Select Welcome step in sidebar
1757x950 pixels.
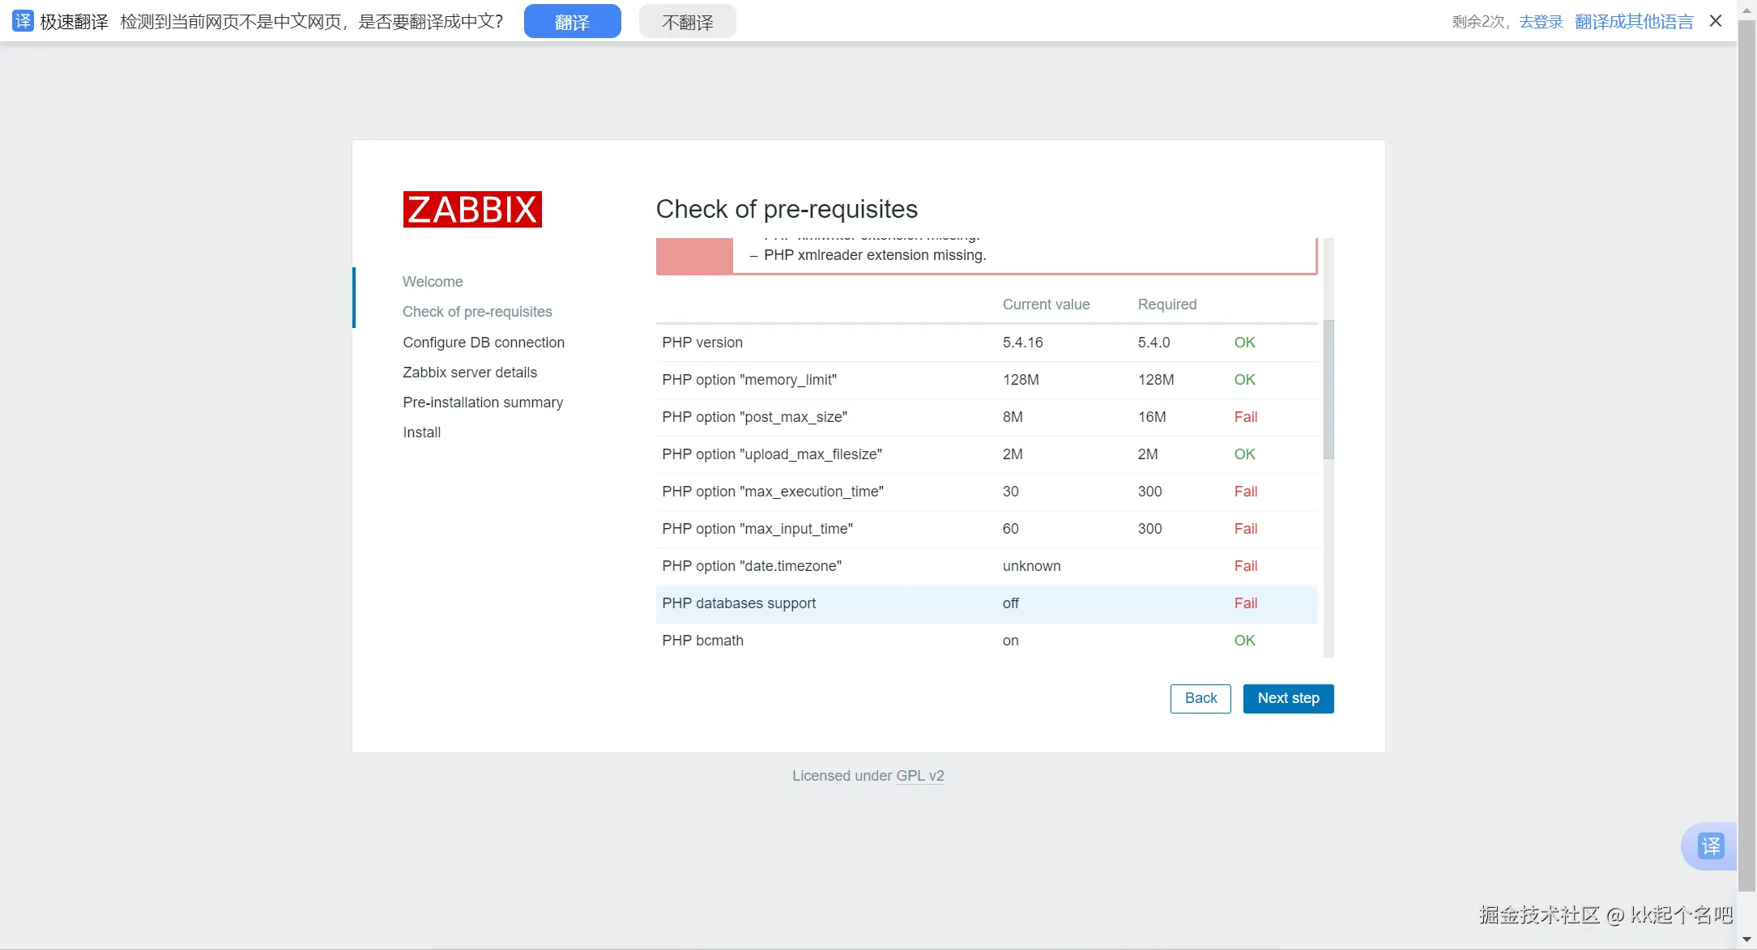click(433, 282)
